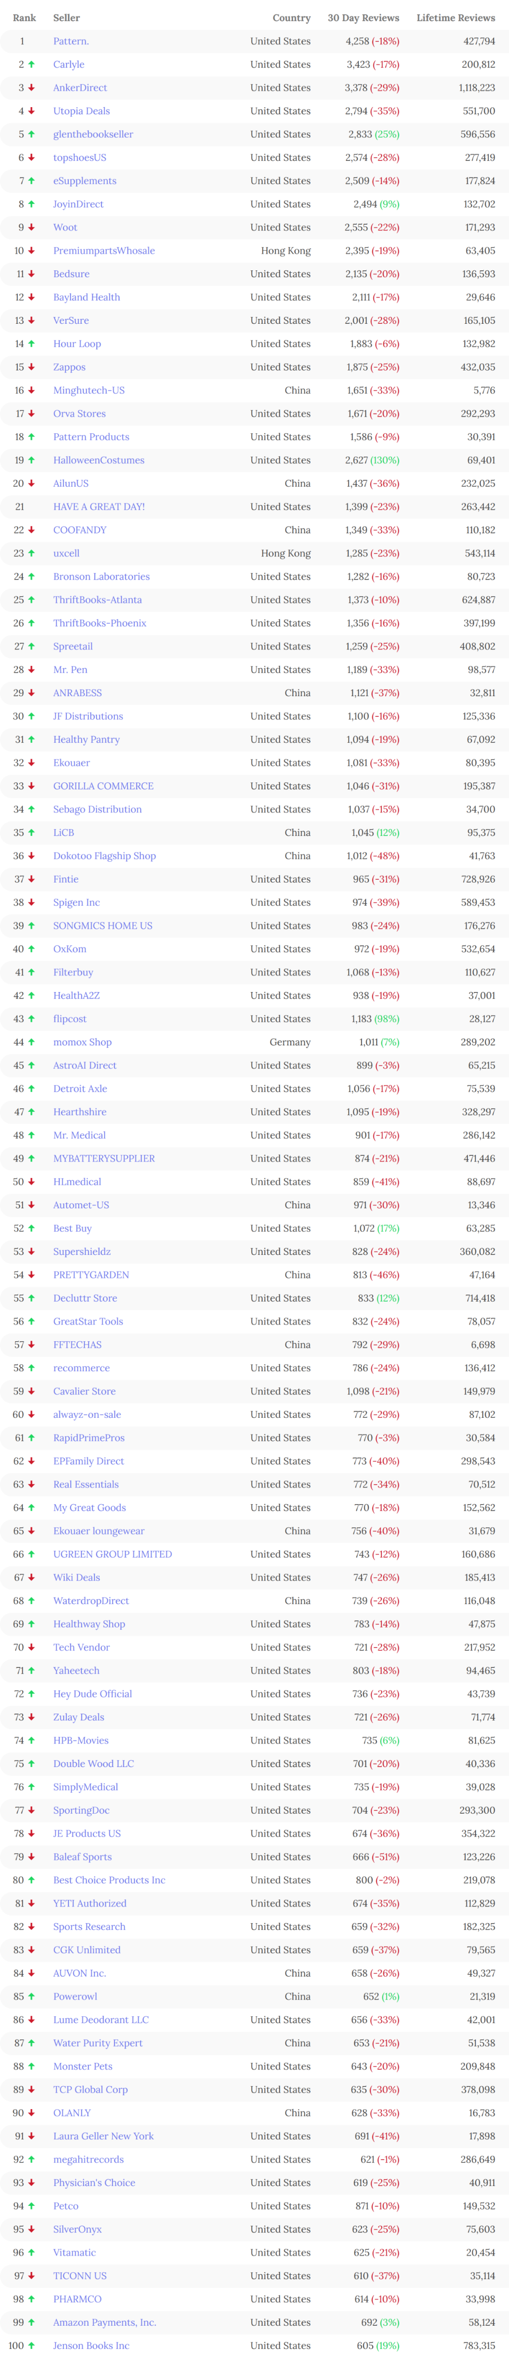Click the Seller column header

(67, 18)
